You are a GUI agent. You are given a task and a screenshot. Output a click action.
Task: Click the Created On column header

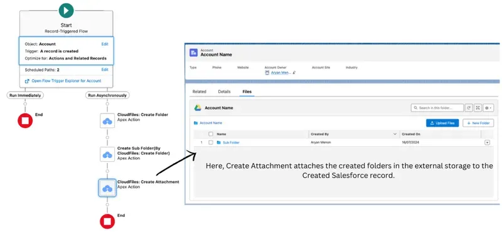click(x=411, y=134)
